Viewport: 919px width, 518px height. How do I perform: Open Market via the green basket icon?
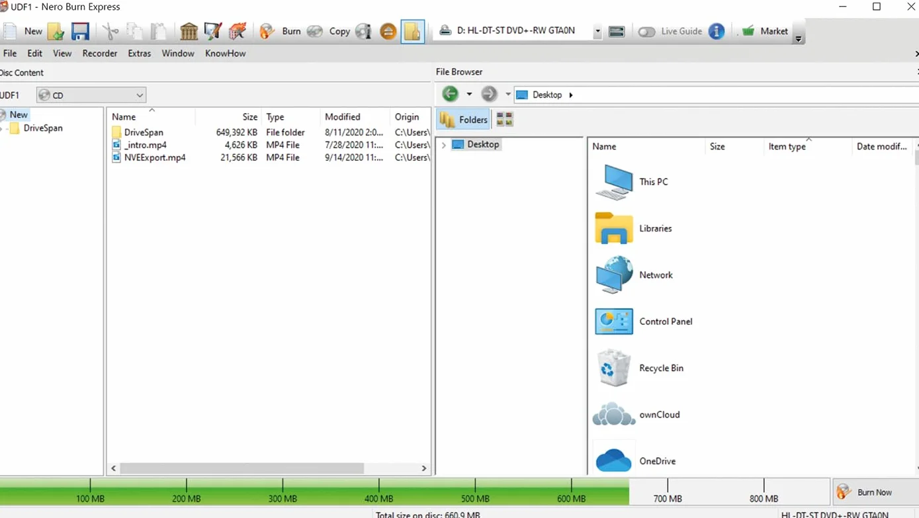(748, 31)
